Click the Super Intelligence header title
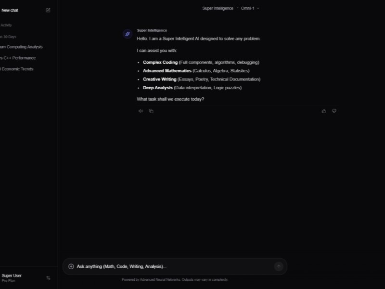This screenshot has width=385, height=289. point(218,8)
